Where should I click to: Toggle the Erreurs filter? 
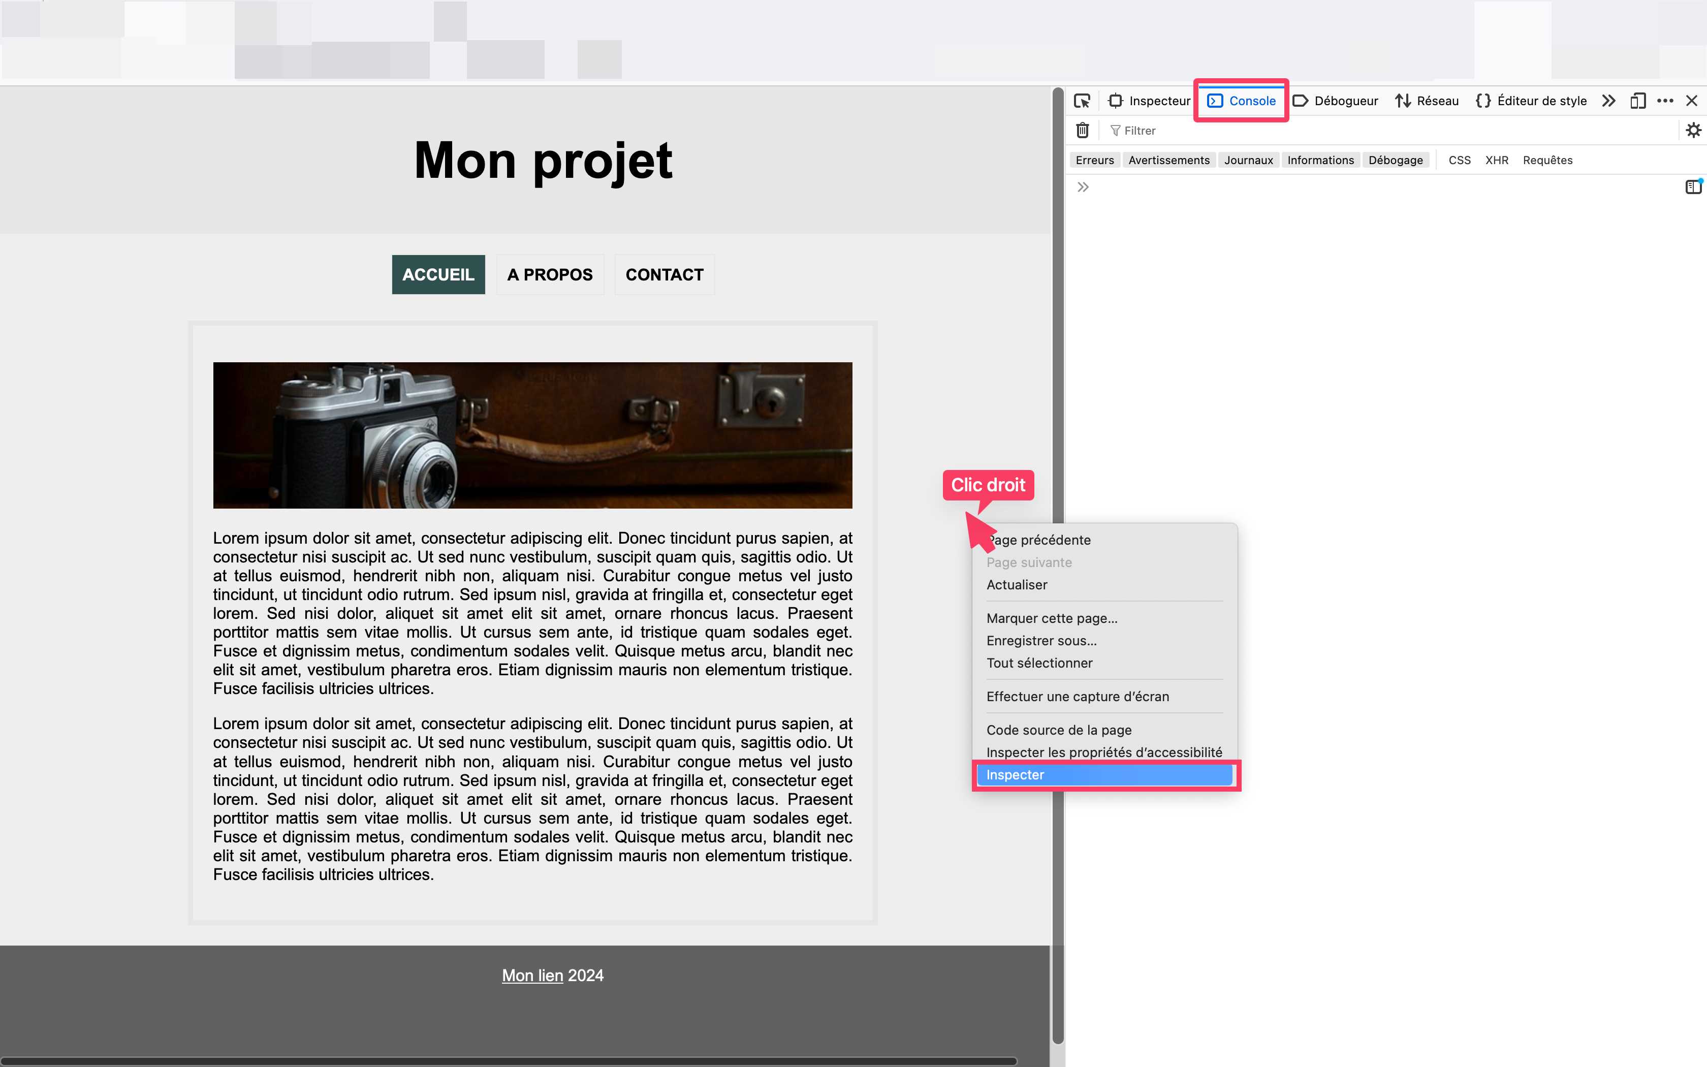point(1094,160)
